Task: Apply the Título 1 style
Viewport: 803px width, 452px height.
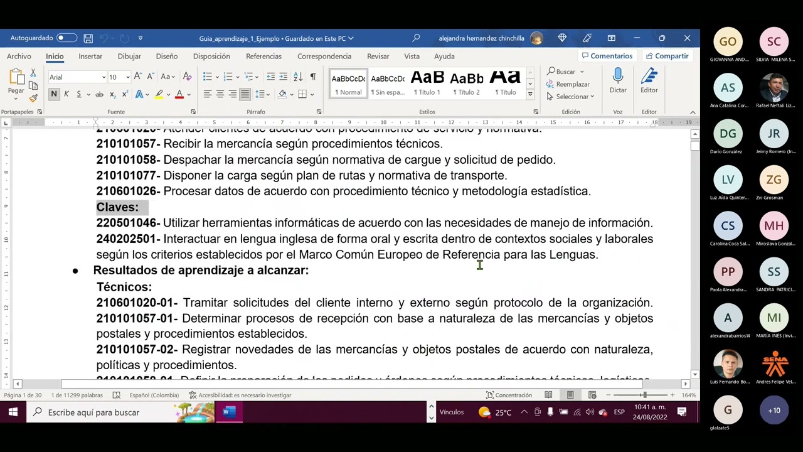Action: 427,83
